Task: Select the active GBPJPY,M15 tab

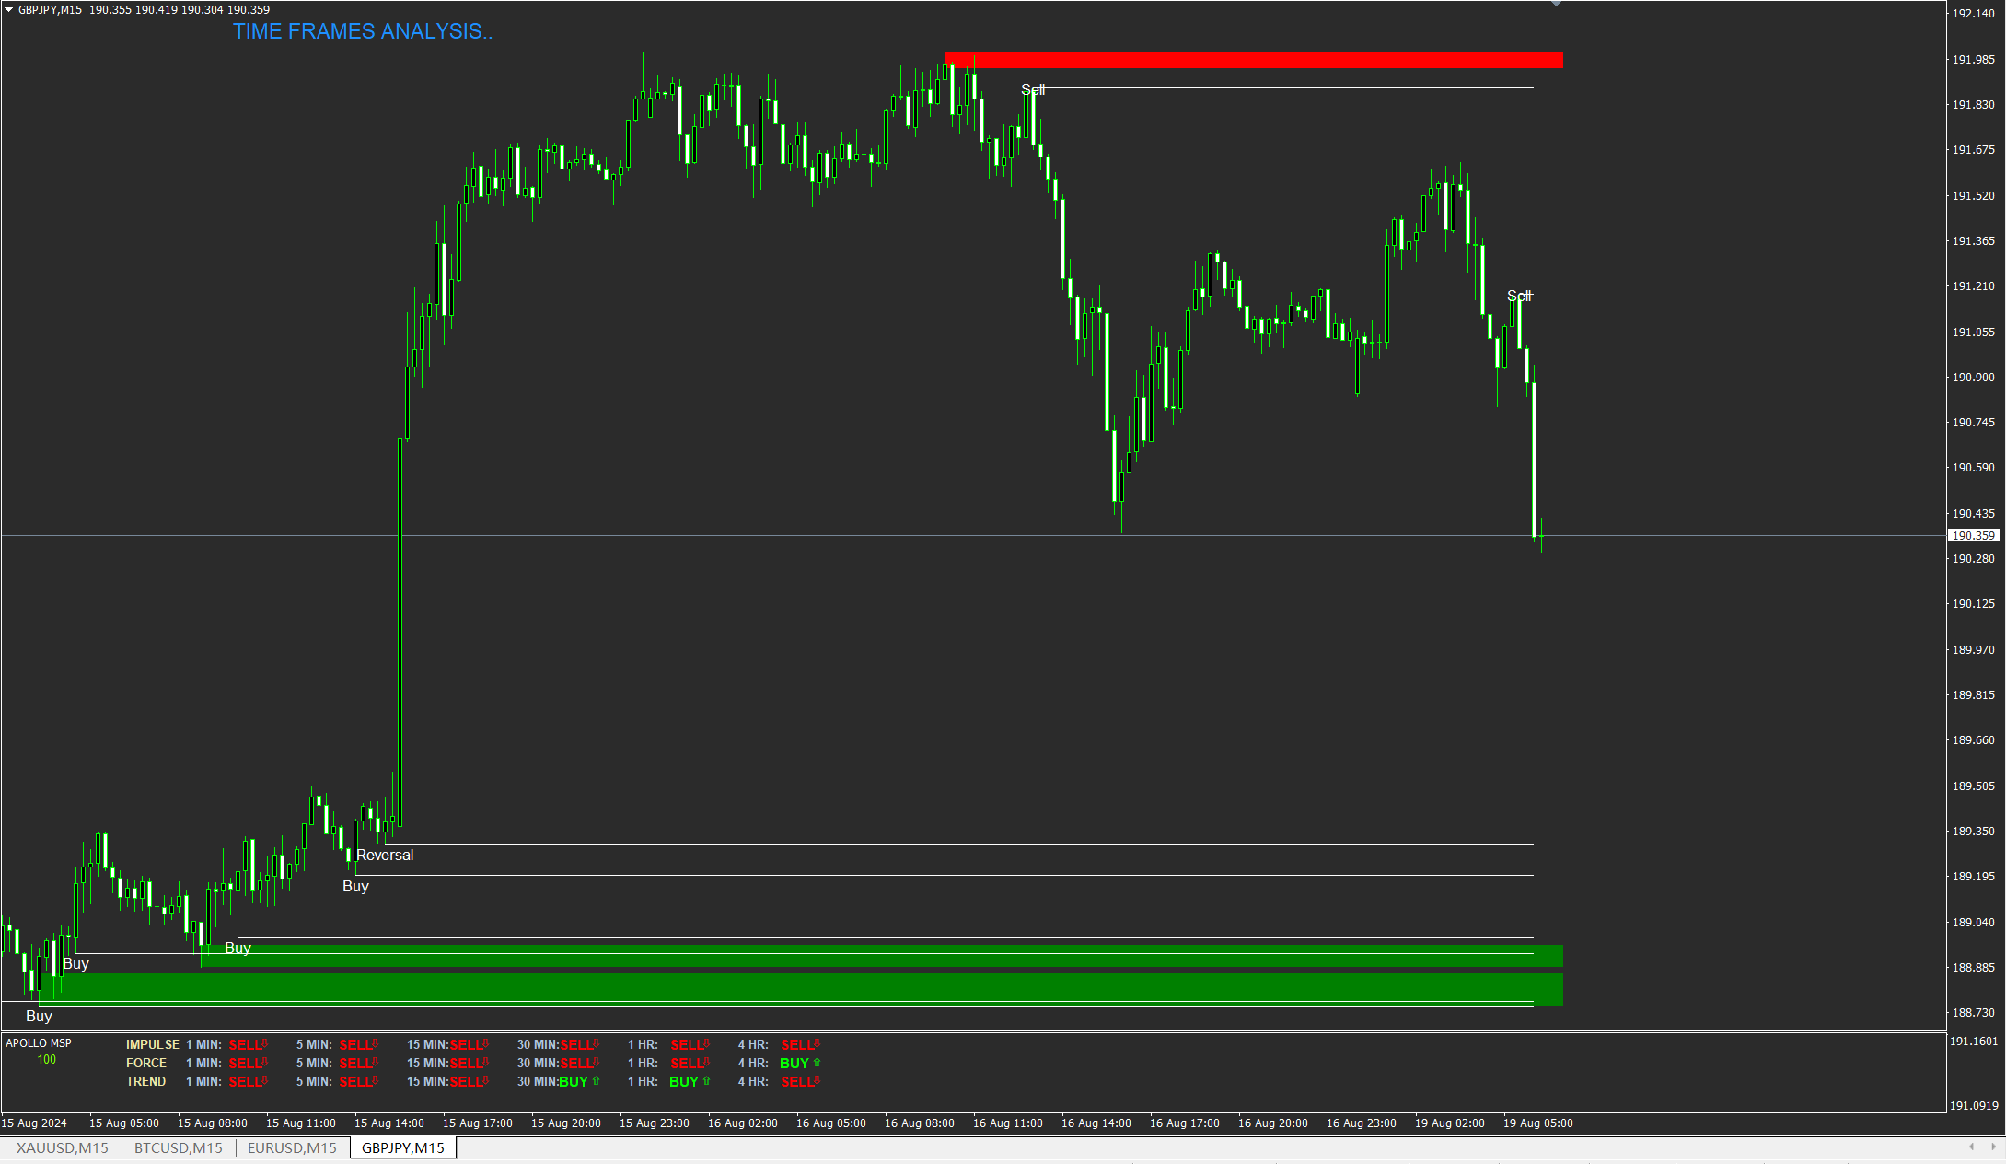Action: click(402, 1147)
